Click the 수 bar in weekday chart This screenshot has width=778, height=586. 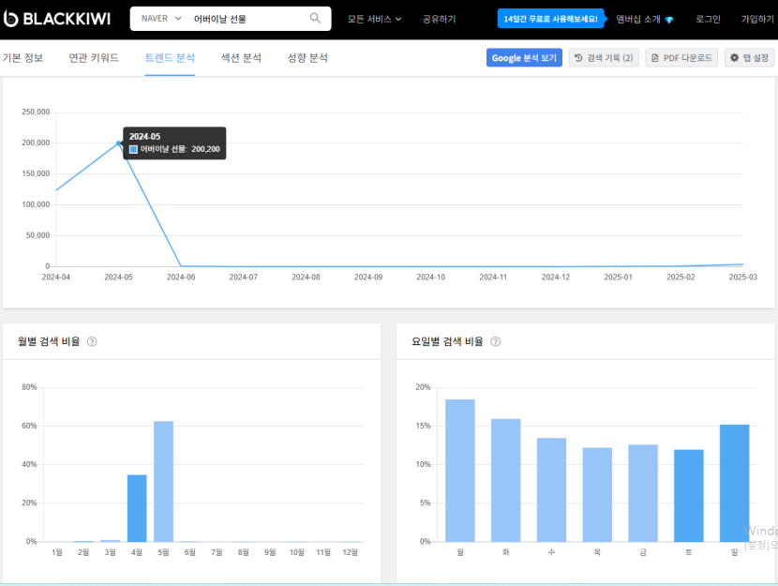(x=551, y=489)
